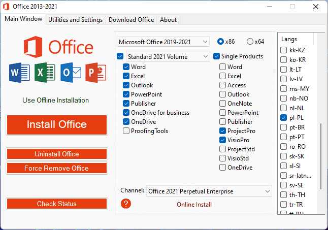Check the ro-RO language

(283, 147)
